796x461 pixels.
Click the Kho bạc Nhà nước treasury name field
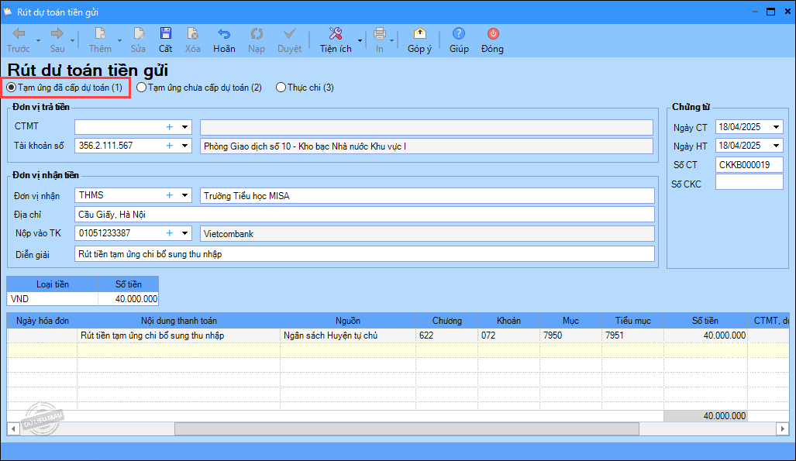pos(426,146)
